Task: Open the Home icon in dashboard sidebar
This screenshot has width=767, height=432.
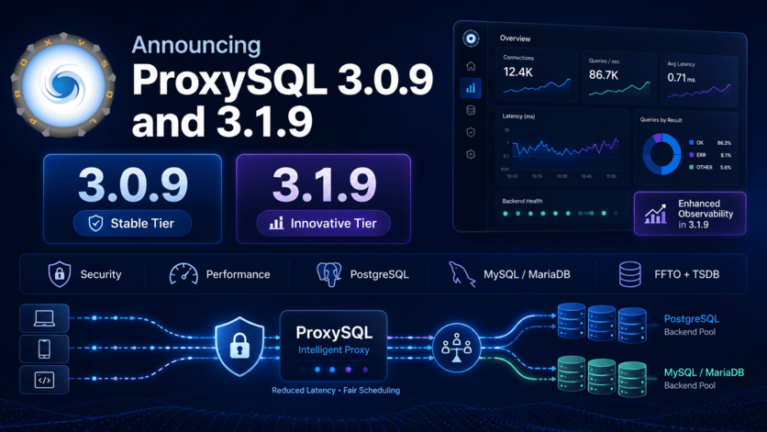Action: tap(471, 65)
